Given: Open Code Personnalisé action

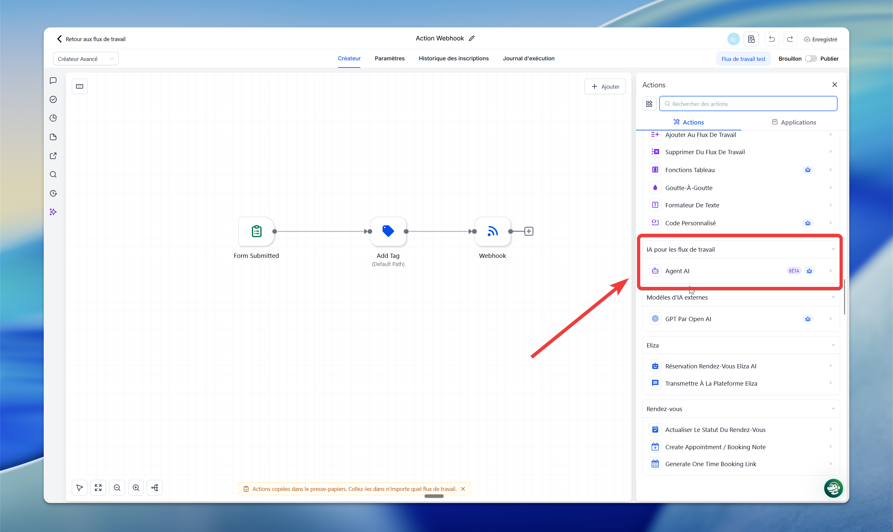Looking at the screenshot, I should (x=741, y=223).
